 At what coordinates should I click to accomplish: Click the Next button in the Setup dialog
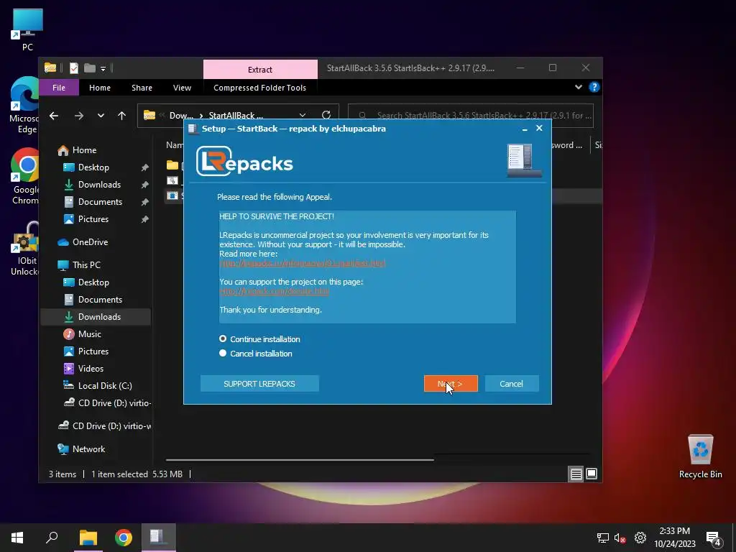point(451,384)
